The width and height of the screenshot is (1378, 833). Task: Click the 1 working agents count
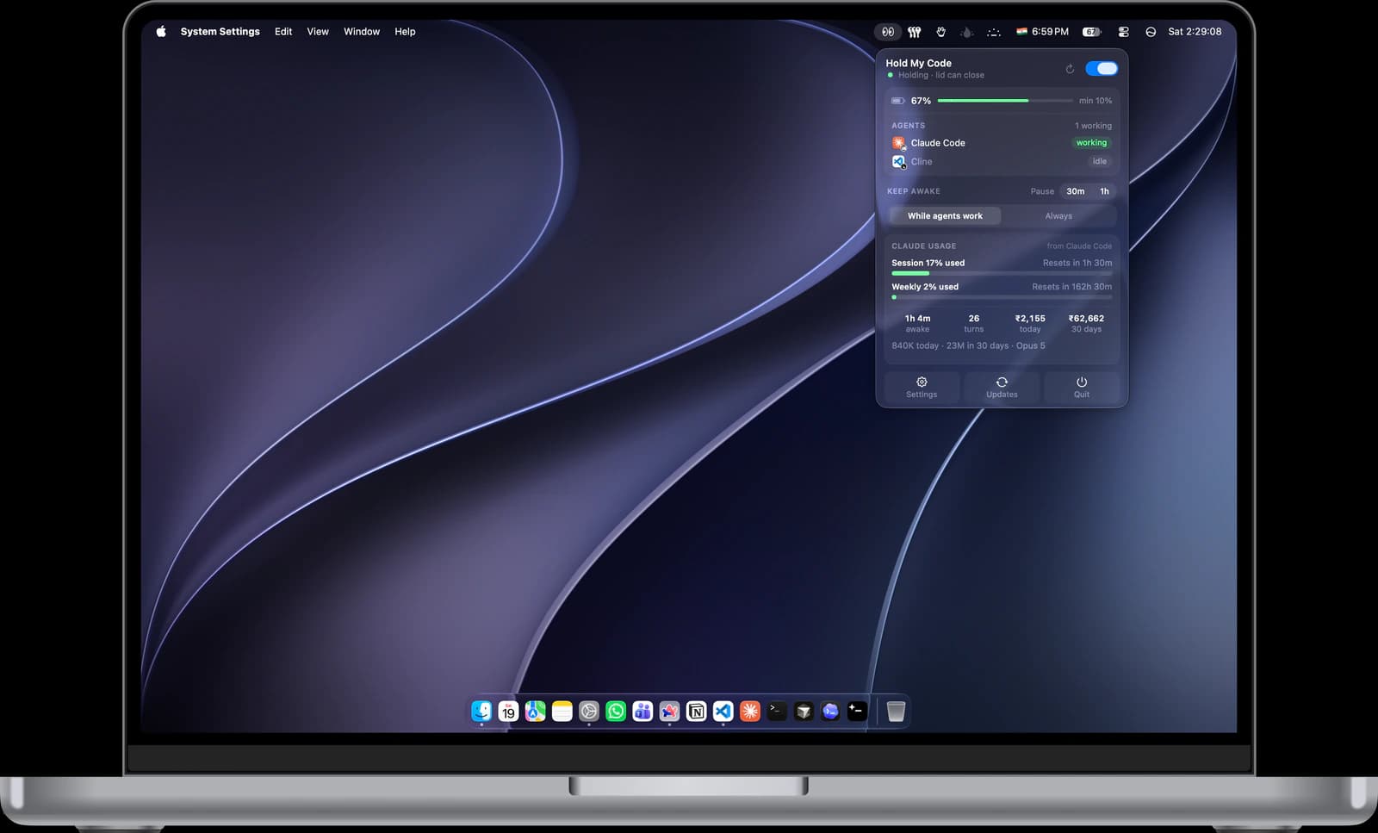pos(1093,126)
